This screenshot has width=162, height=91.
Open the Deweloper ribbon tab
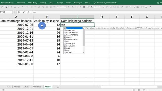(78, 3)
